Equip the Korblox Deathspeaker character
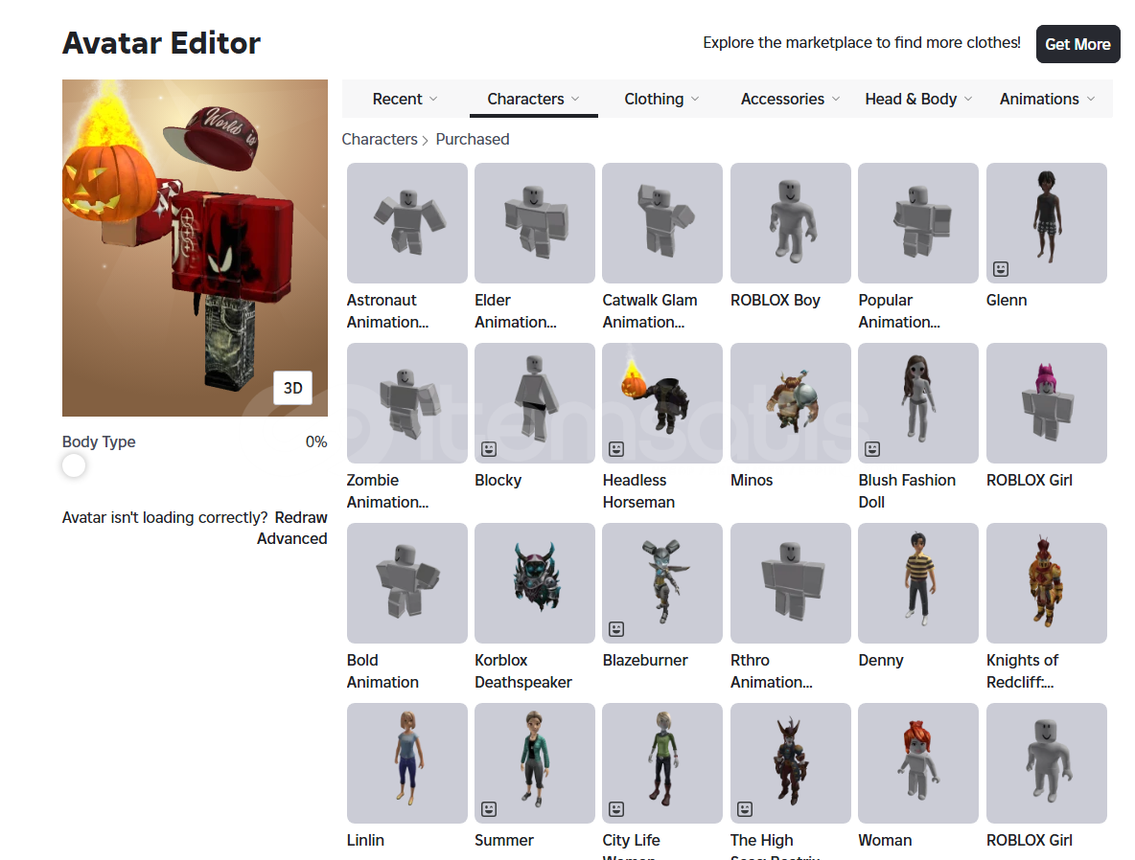The width and height of the screenshot is (1135, 860). [535, 583]
